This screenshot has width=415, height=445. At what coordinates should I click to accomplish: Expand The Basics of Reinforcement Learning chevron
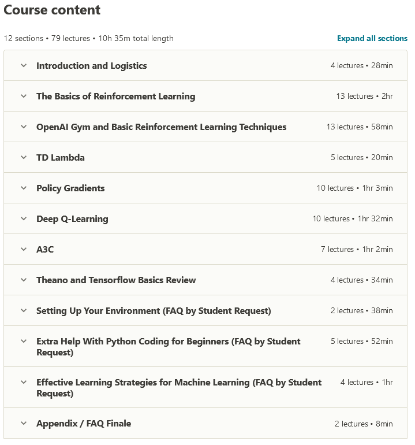(x=24, y=97)
